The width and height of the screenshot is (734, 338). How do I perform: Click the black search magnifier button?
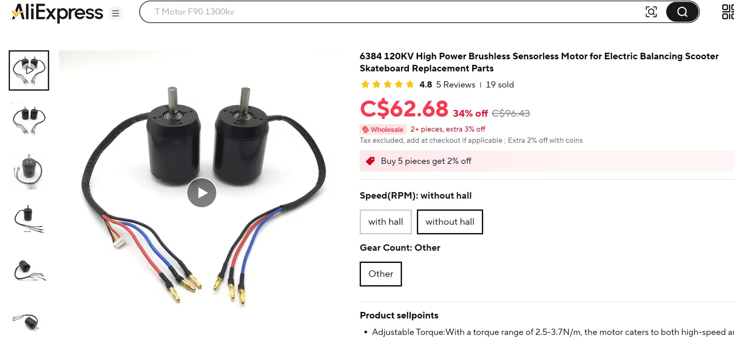click(682, 12)
